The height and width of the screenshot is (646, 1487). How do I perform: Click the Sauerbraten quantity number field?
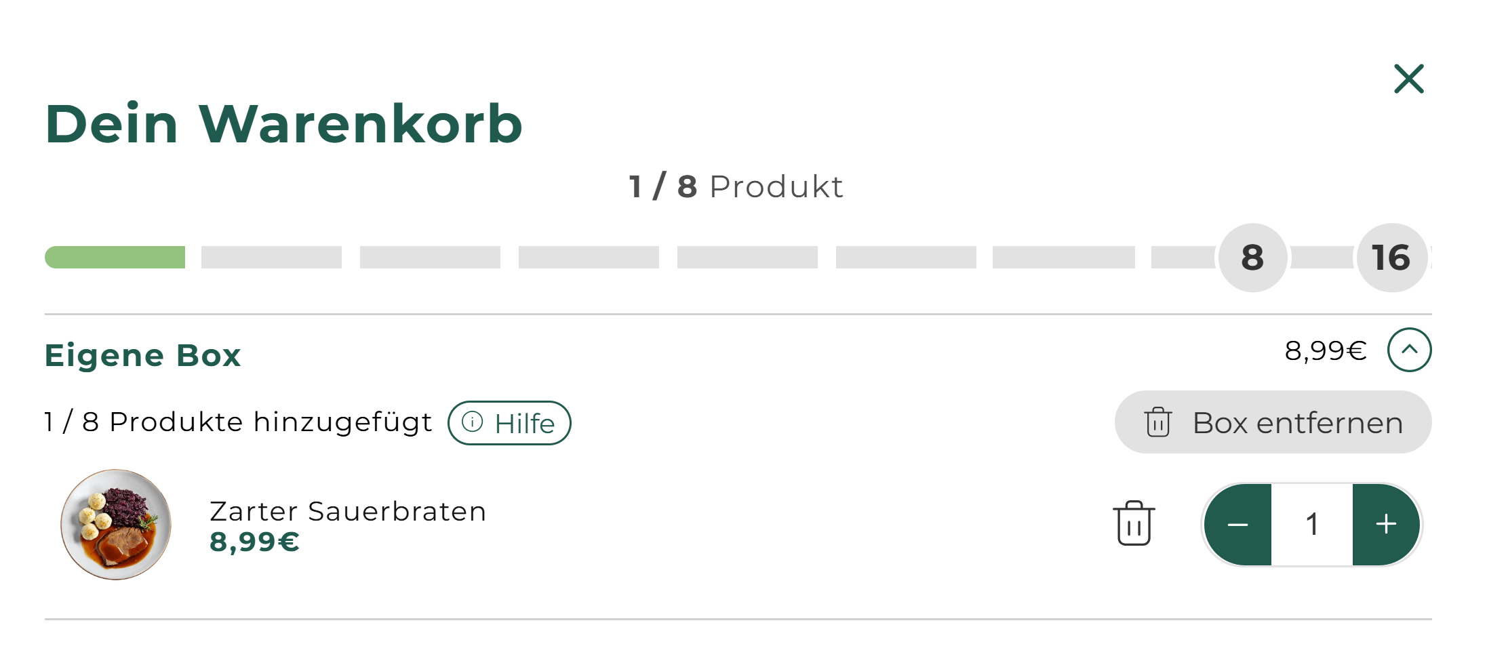tap(1312, 524)
